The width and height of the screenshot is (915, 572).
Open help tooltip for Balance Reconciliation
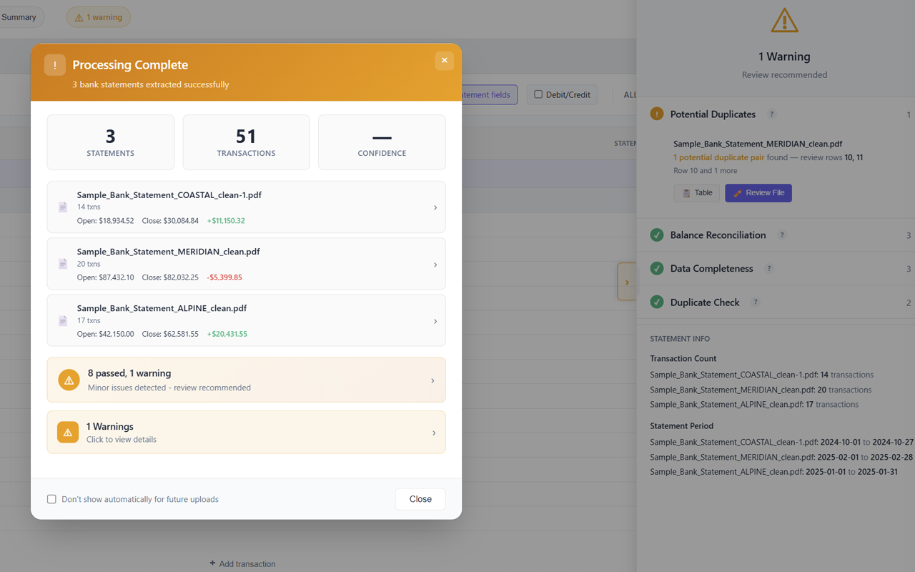(x=782, y=235)
